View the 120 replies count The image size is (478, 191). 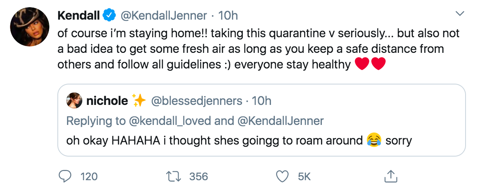tap(89, 177)
